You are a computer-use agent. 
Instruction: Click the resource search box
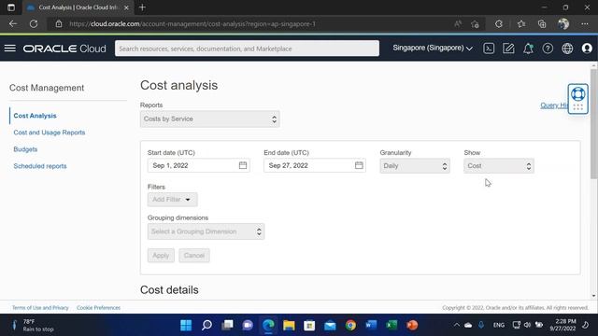[247, 49]
